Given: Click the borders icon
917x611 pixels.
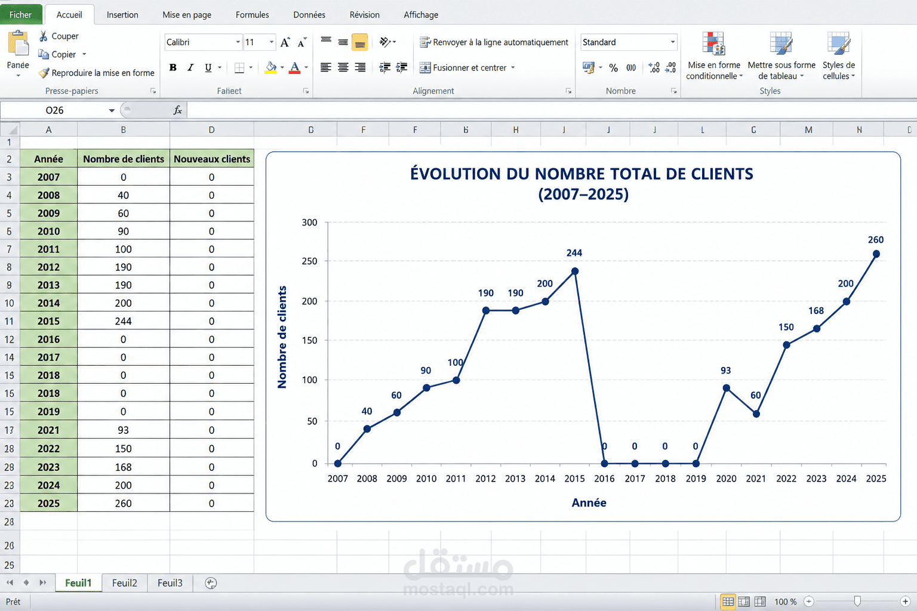Looking at the screenshot, I should tap(239, 67).
